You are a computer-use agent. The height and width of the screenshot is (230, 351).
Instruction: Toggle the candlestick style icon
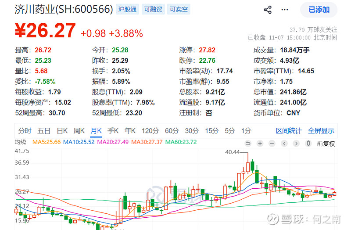tap(308, 144)
